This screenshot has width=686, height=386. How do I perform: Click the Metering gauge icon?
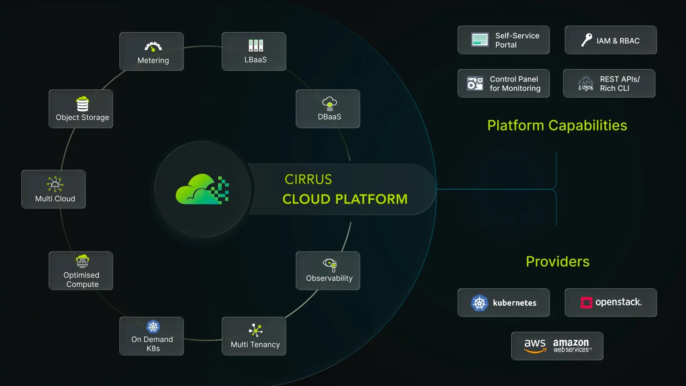point(153,47)
